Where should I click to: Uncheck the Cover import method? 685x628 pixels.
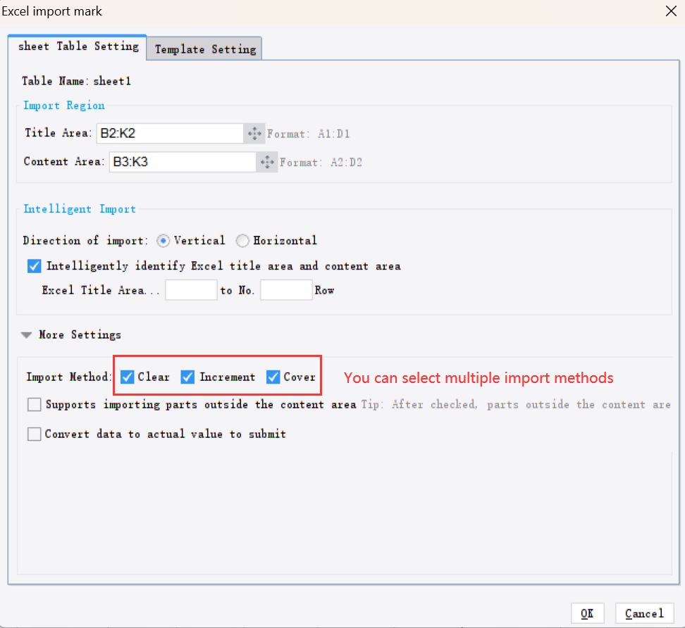tap(273, 377)
